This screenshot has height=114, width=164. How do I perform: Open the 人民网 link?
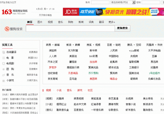click(114, 51)
